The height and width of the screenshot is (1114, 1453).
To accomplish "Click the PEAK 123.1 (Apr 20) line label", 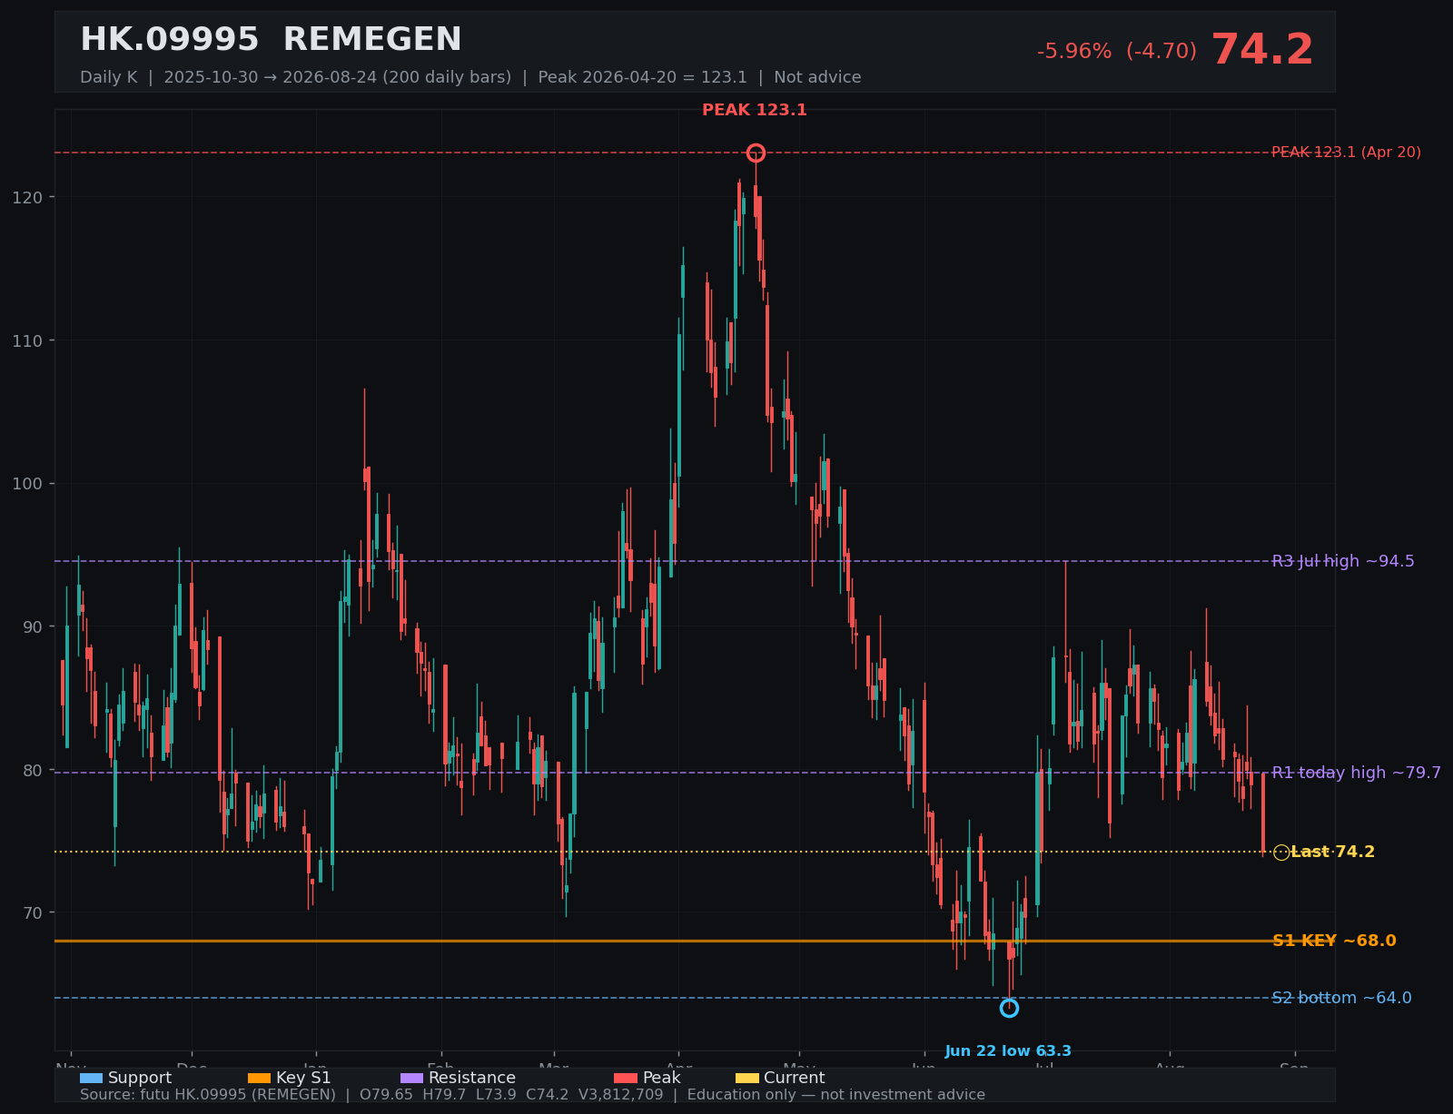I will point(1346,153).
